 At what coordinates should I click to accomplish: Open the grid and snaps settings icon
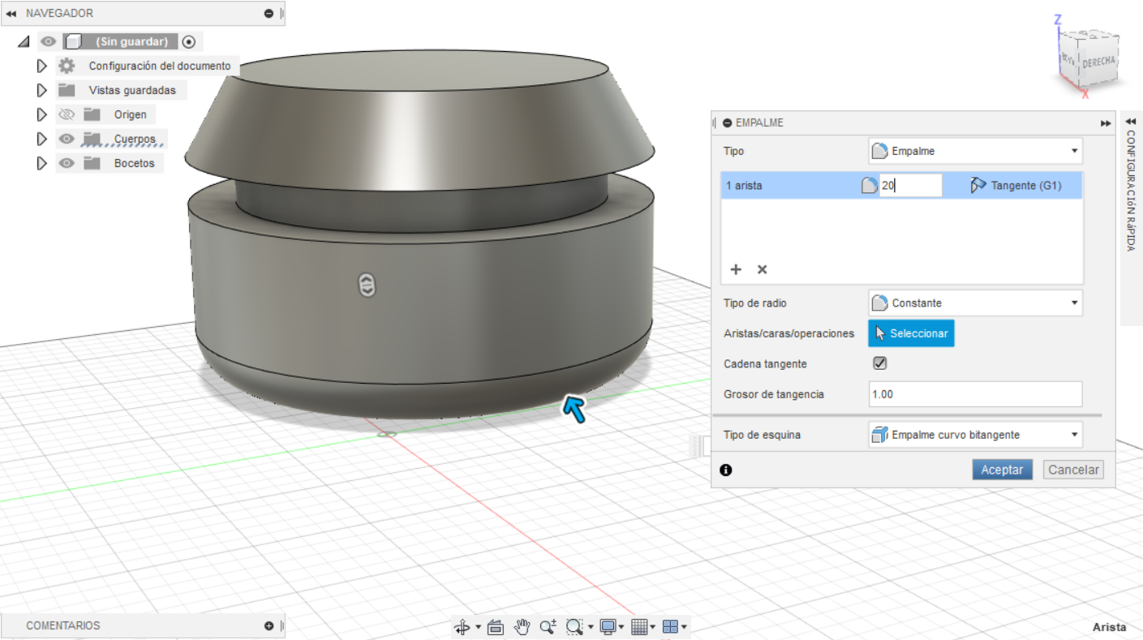pyautogui.click(x=639, y=627)
